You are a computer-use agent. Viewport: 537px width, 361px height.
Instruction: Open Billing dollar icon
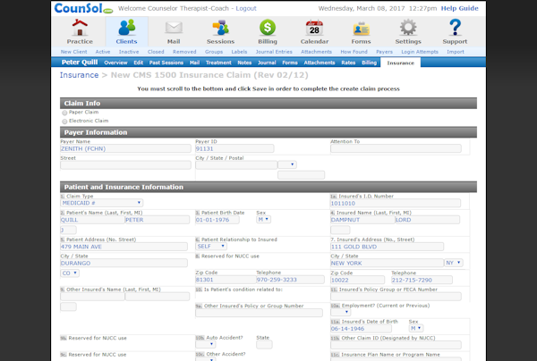click(268, 29)
